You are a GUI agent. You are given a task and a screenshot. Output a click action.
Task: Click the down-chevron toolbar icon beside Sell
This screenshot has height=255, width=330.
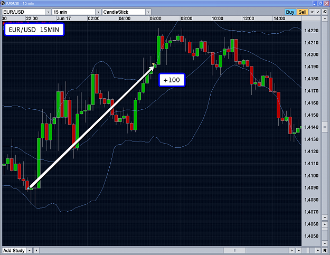tap(312, 12)
